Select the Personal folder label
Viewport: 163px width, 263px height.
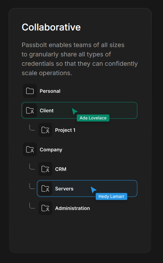(50, 91)
